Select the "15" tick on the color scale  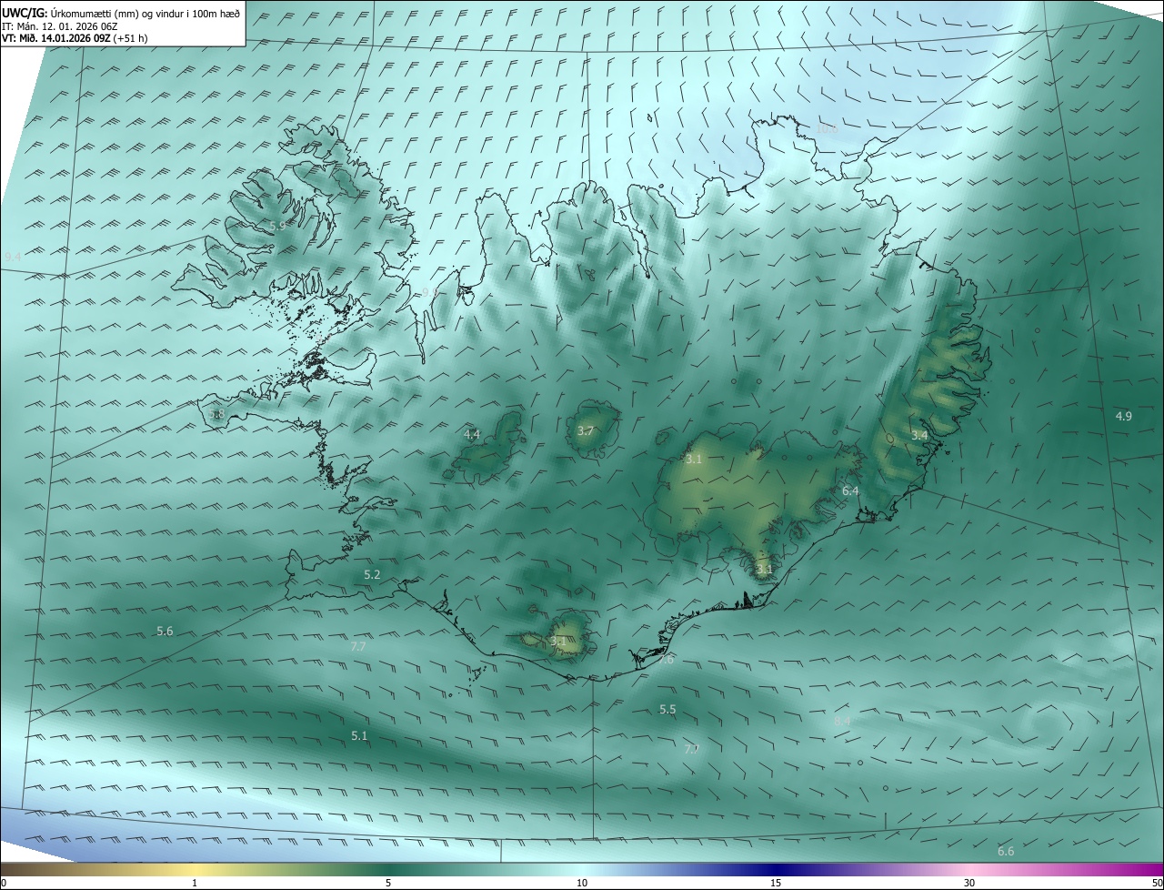click(x=776, y=883)
